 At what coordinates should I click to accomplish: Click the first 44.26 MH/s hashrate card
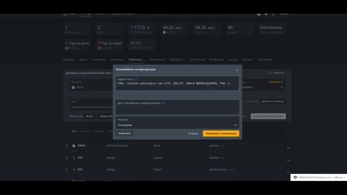tap(175, 29)
